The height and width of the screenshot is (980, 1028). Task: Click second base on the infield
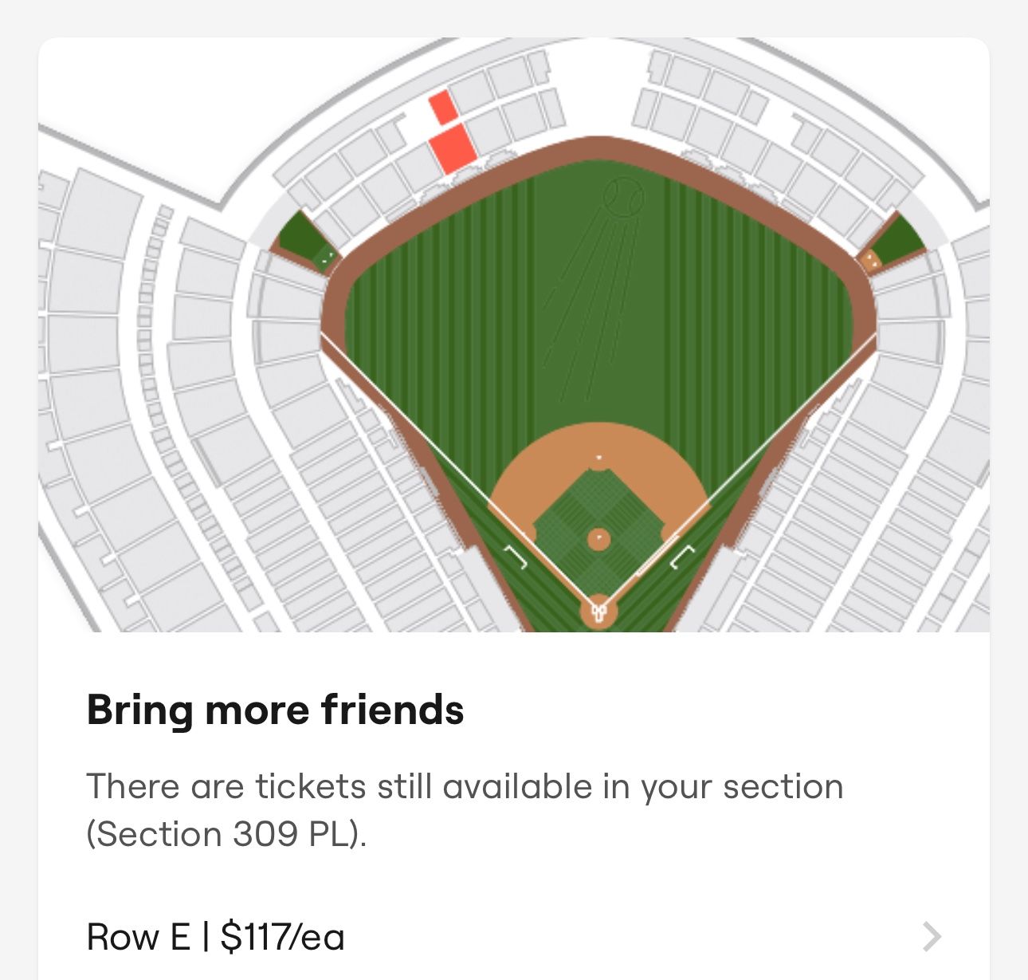coord(599,458)
